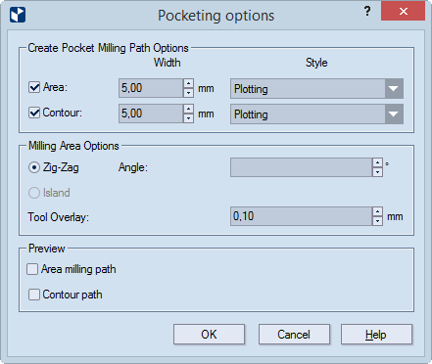
Task: Click the OK button
Action: coord(209,335)
